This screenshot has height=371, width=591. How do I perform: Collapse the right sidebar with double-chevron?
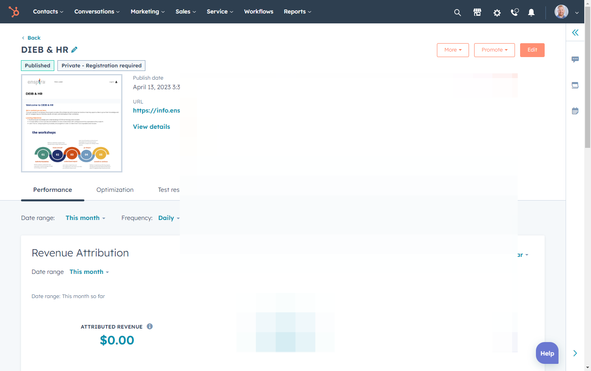tap(575, 33)
